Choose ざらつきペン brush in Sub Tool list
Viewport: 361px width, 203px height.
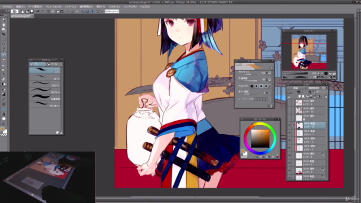tap(45, 104)
